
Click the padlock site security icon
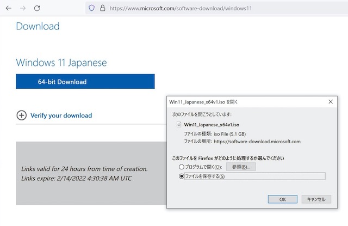click(103, 8)
